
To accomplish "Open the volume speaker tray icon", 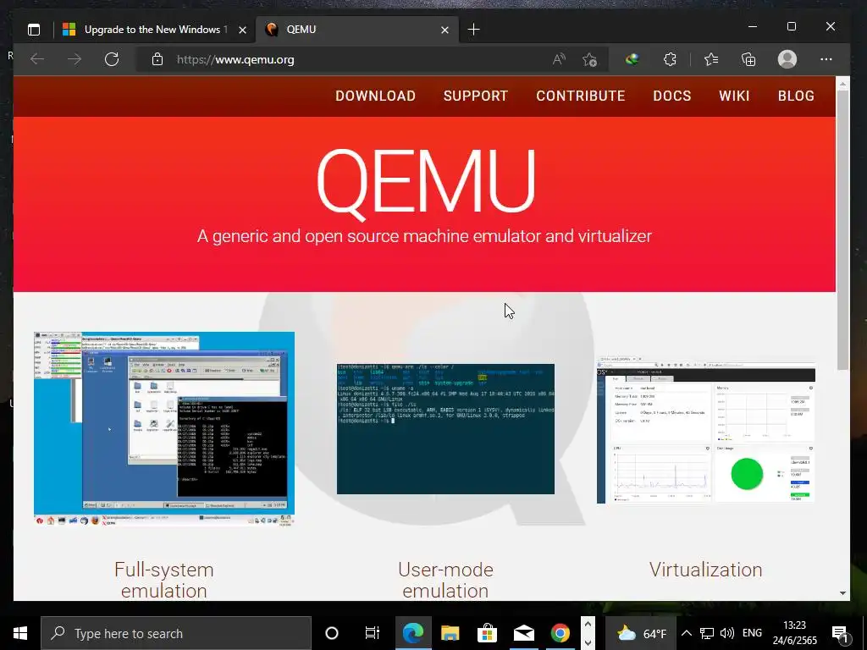I will (727, 633).
